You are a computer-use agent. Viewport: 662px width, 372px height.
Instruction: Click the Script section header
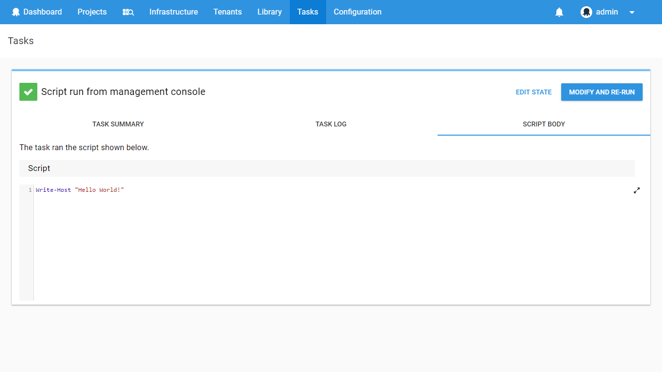327,168
